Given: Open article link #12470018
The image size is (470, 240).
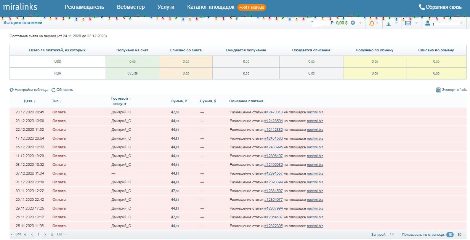Looking at the screenshot, I should 273,112.
